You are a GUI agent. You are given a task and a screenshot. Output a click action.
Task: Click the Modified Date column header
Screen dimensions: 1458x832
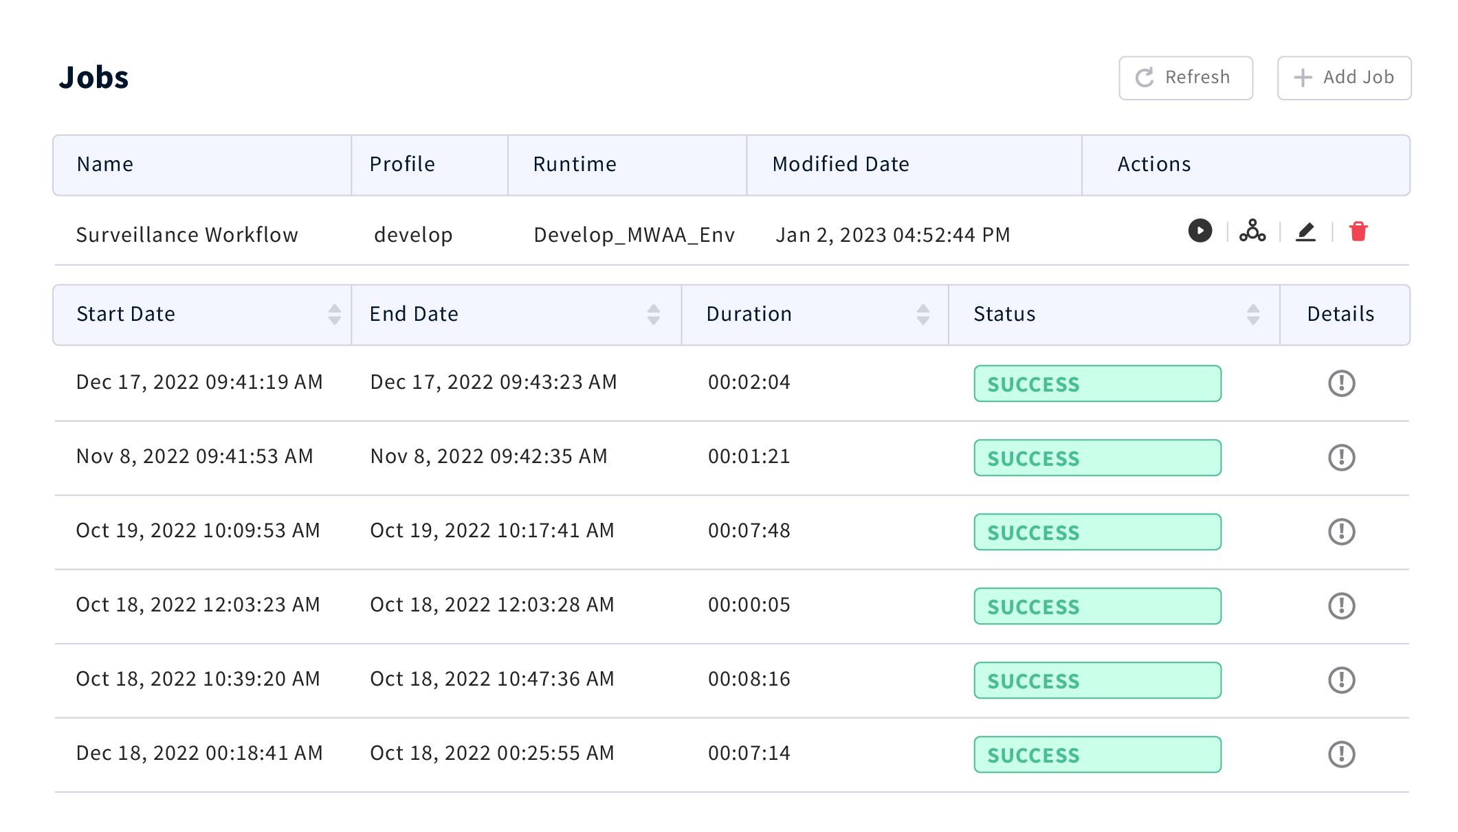tap(840, 165)
